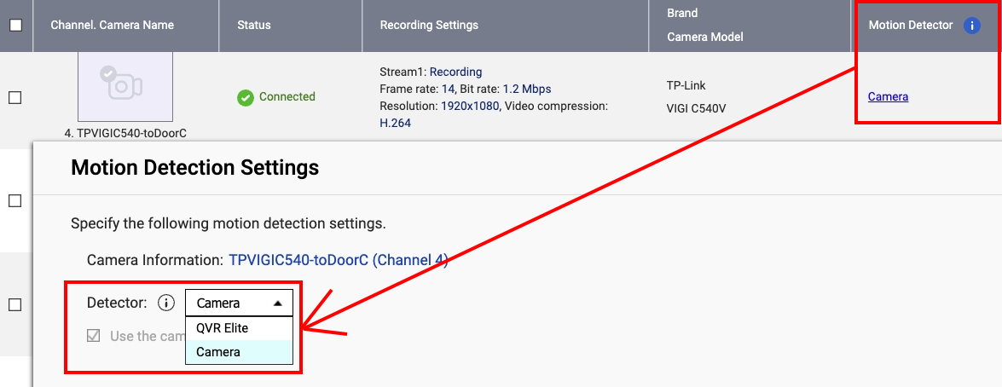Click TPVIGIC540-toDoorC (Channel 4) camera information

coord(338,260)
